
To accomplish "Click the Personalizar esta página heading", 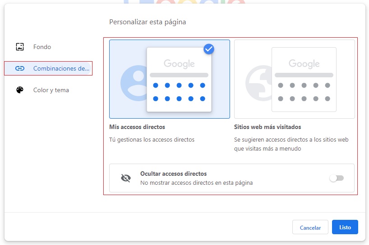I will tap(148, 22).
